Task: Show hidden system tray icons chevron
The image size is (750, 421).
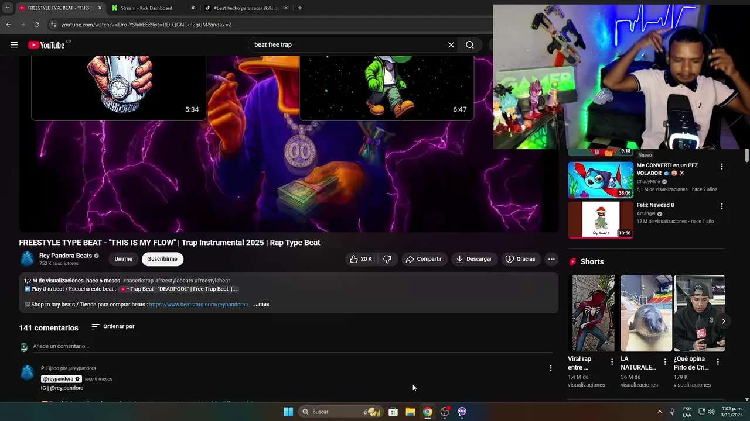Action: coord(659,412)
